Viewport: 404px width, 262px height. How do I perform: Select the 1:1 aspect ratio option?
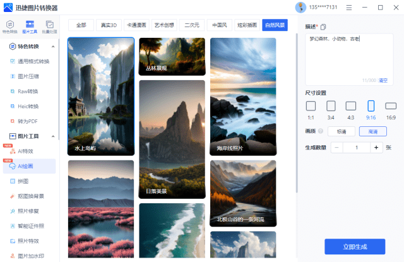coord(311,106)
